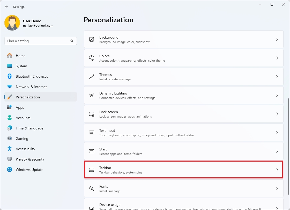Image resolution: width=290 pixels, height=210 pixels.
Task: Click the Lock screen icon
Action: coord(92,114)
